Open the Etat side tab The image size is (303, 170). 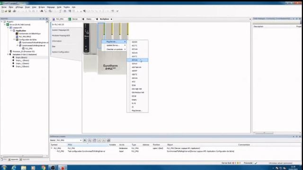53,46
